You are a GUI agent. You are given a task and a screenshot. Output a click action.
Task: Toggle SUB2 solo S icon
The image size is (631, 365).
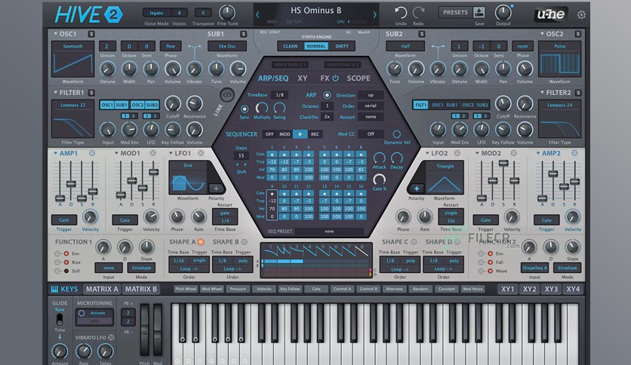click(x=421, y=34)
